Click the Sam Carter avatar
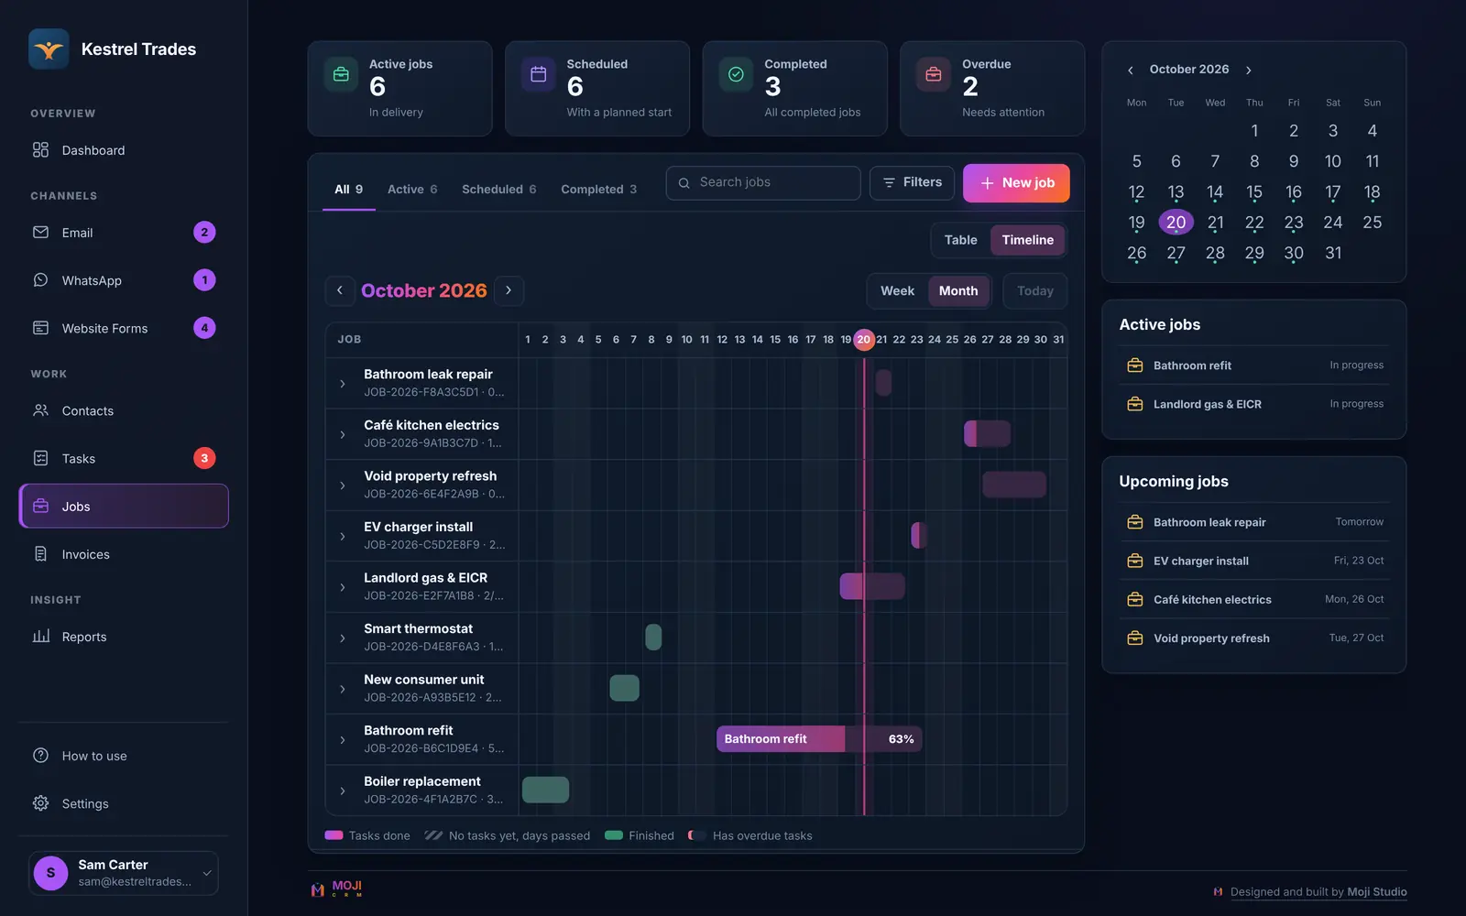 coord(50,873)
